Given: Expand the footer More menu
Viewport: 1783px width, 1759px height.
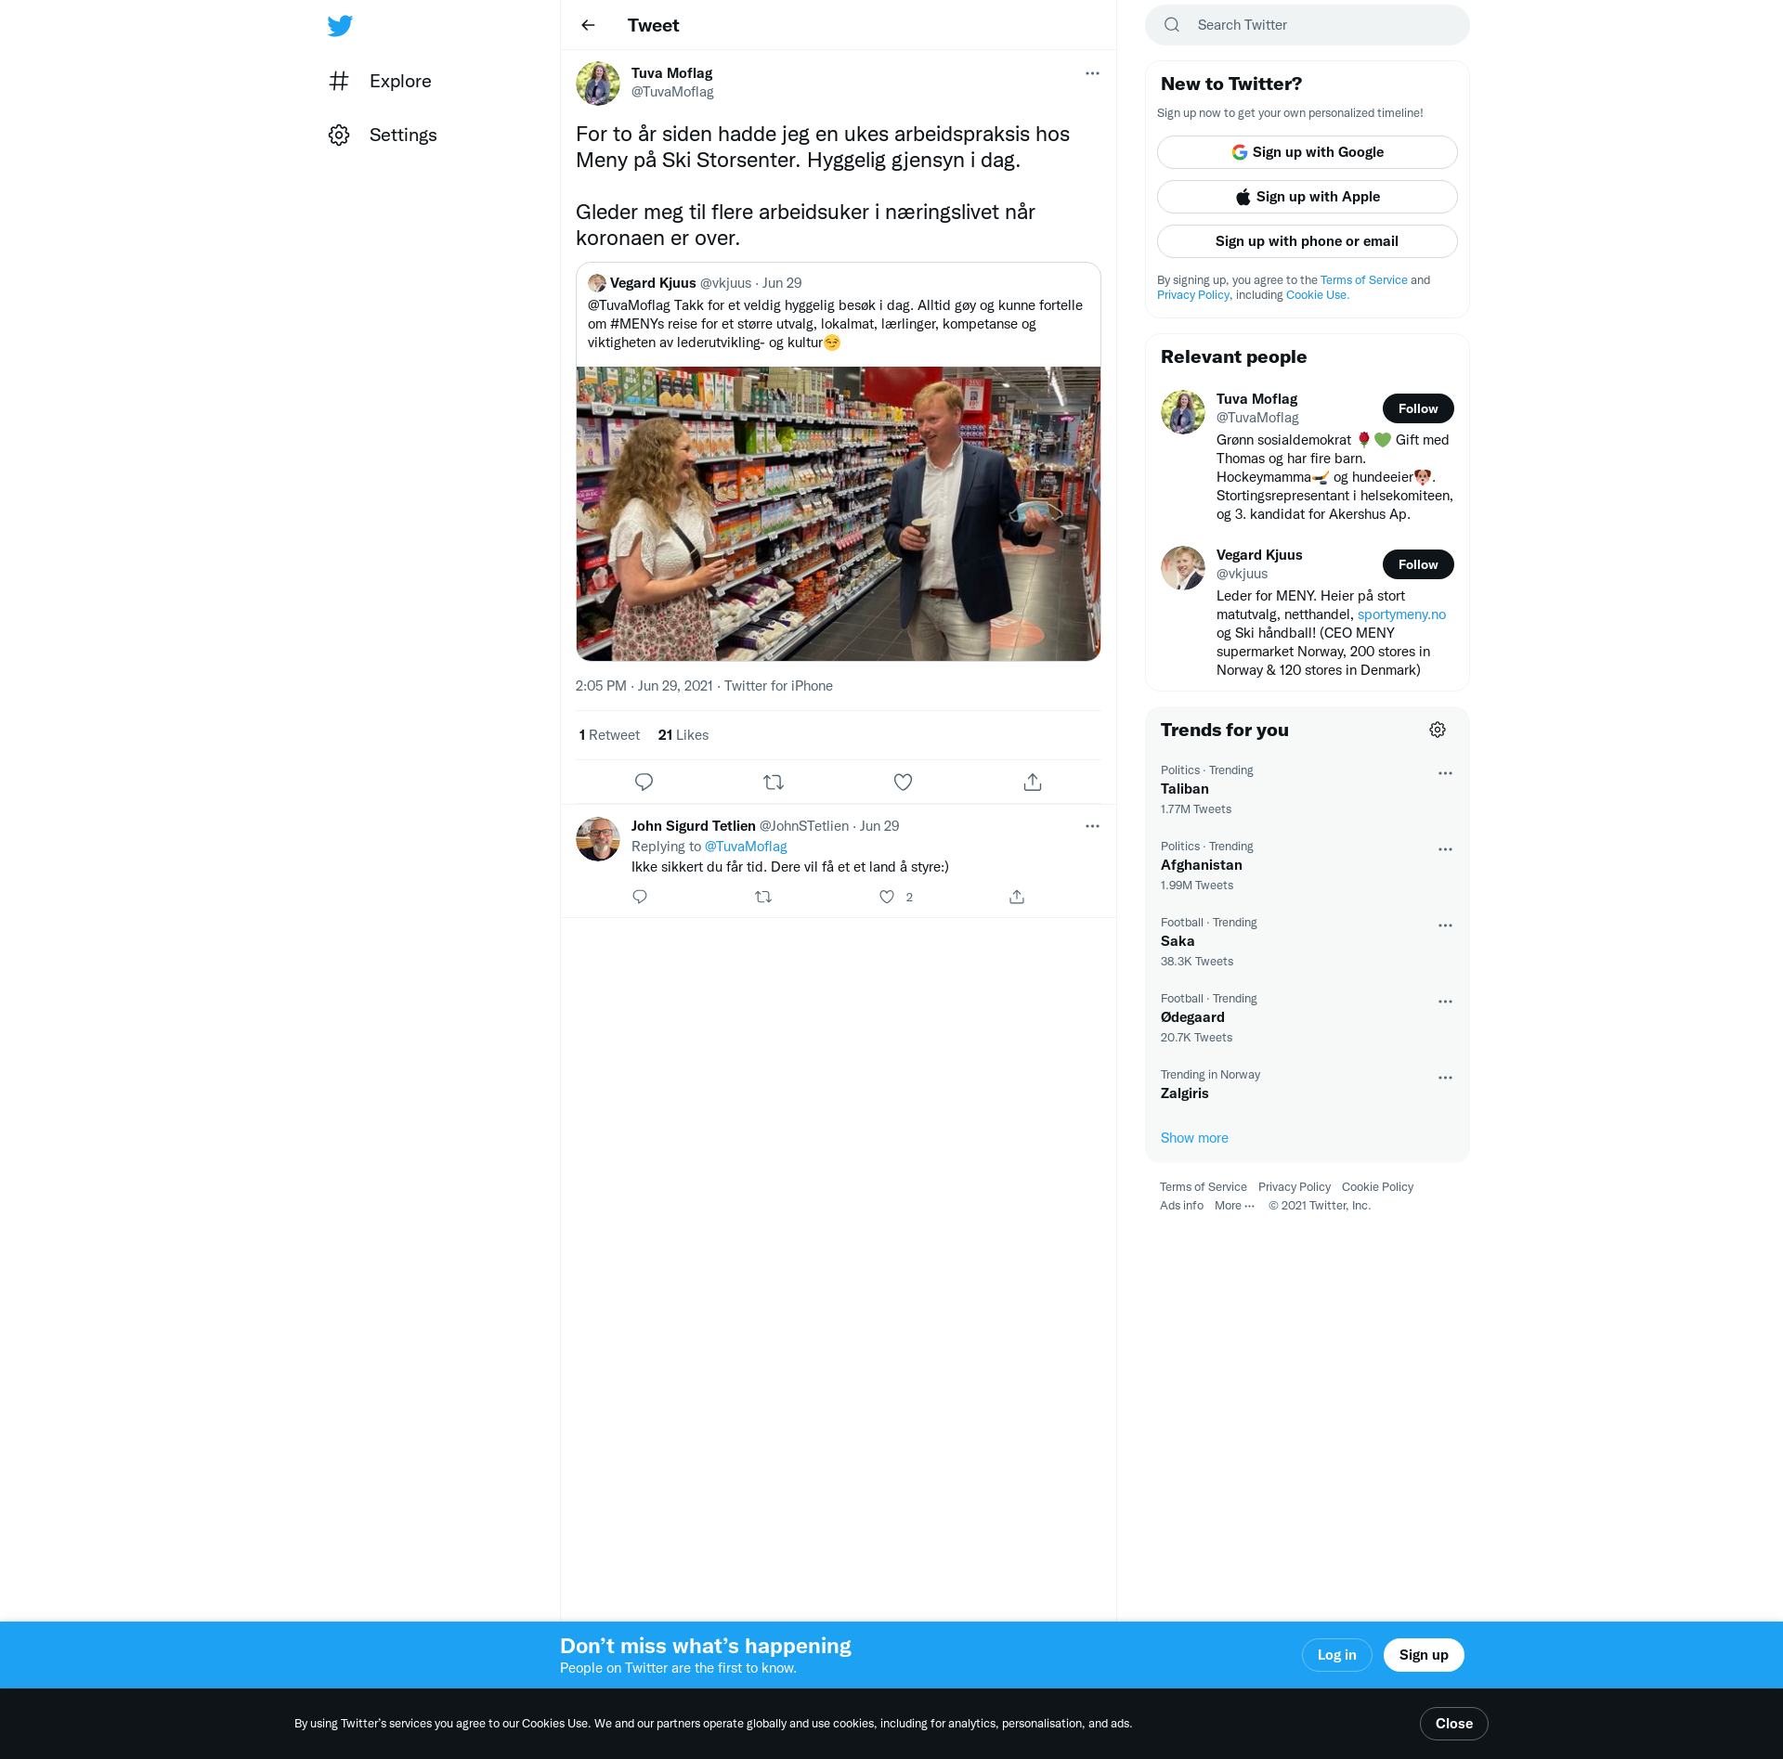Looking at the screenshot, I should coord(1234,1206).
